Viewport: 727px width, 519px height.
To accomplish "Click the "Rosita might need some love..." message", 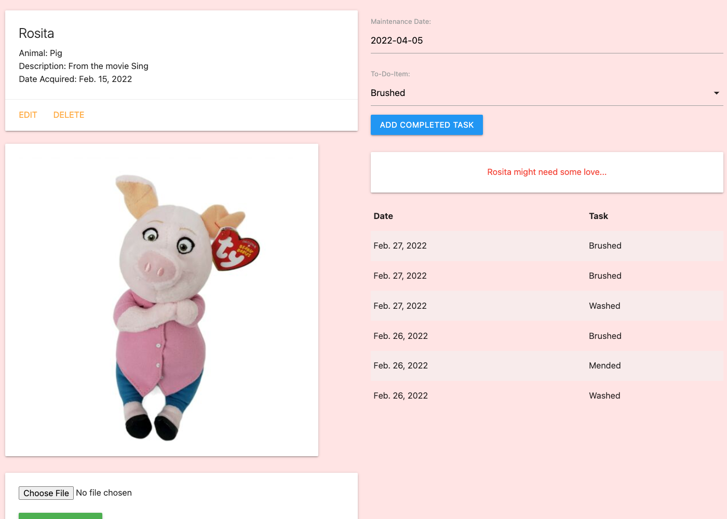I will [x=546, y=172].
